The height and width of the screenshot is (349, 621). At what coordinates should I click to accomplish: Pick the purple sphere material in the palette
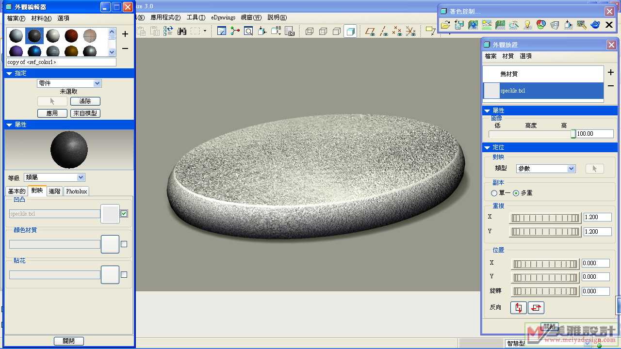pos(16,51)
